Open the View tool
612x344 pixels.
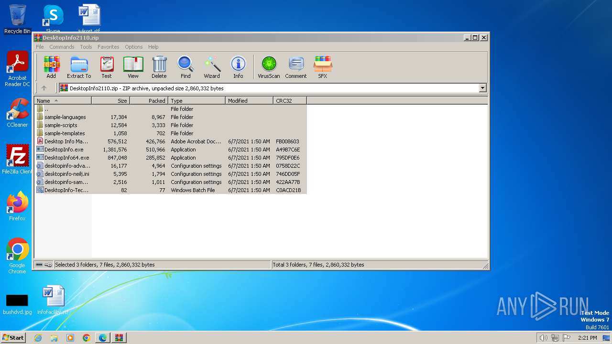pyautogui.click(x=133, y=67)
